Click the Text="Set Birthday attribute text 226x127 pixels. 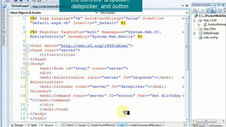(159, 96)
